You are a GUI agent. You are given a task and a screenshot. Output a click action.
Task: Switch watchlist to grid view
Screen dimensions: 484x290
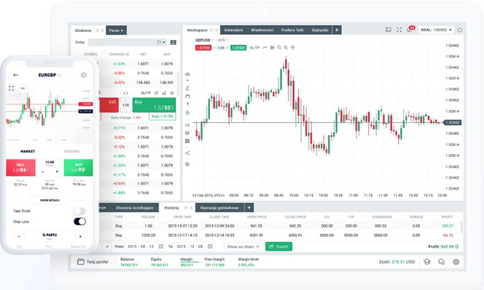172,42
